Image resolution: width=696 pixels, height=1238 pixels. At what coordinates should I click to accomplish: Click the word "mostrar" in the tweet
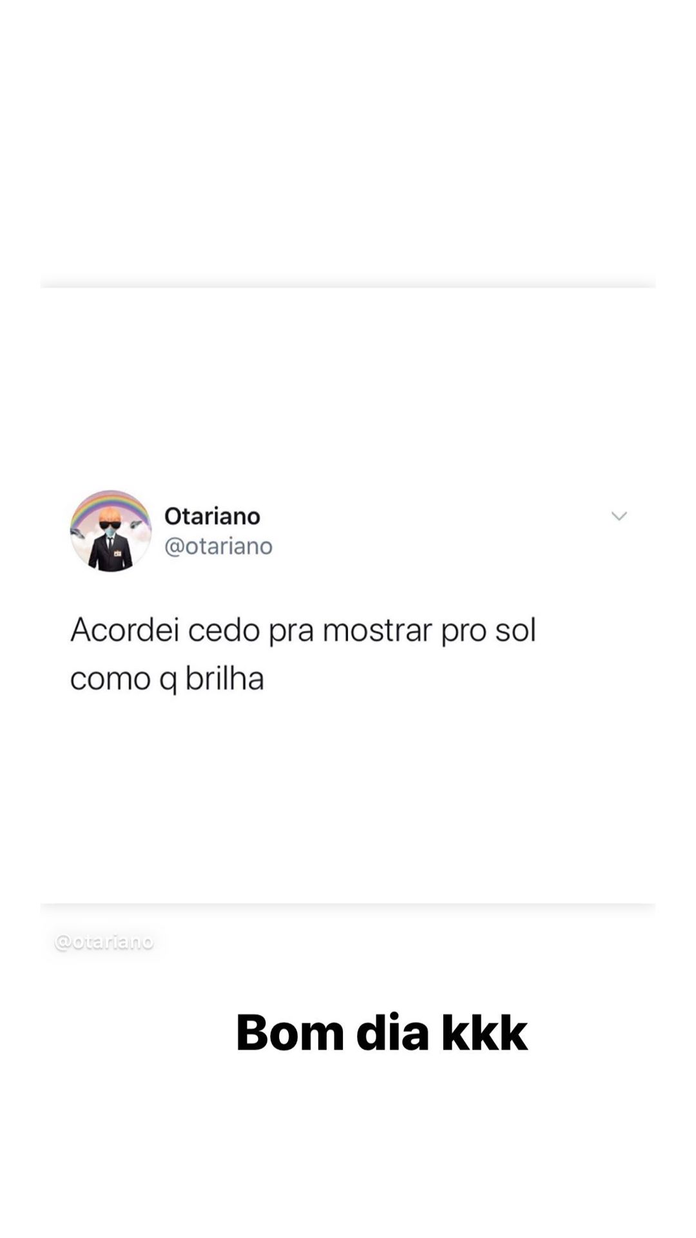tap(377, 630)
